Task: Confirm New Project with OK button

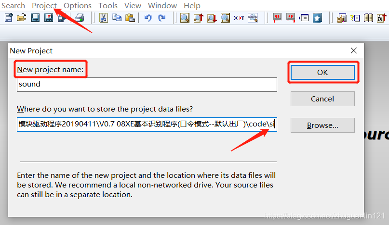Action: pyautogui.click(x=322, y=72)
